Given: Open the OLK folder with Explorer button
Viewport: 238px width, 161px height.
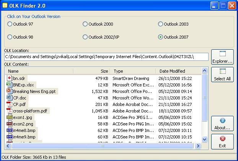Looking at the screenshot, I should [222, 57].
